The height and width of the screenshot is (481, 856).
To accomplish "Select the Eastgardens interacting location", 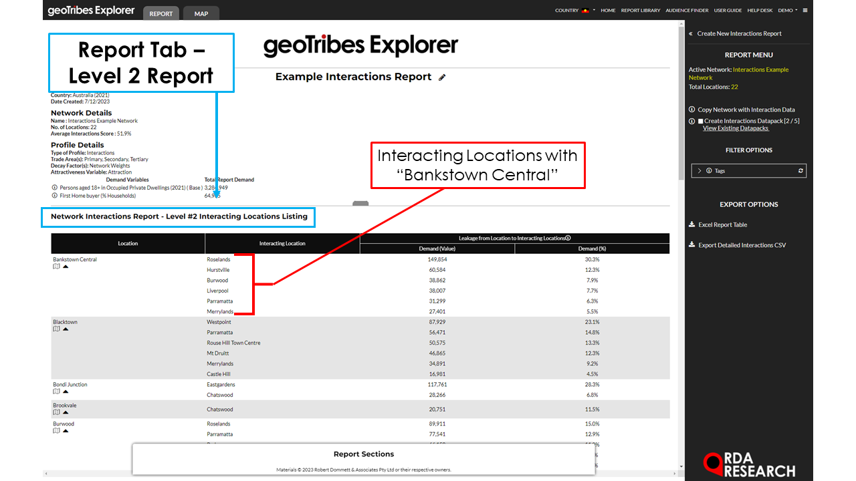I will 221,385.
